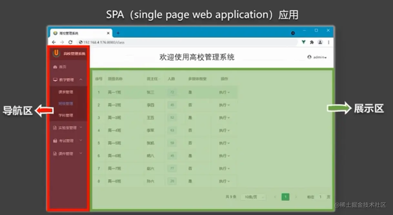Open 执行 dropdown for 高一2班 row
Viewport: 393px width, 215px height.
click(x=224, y=105)
